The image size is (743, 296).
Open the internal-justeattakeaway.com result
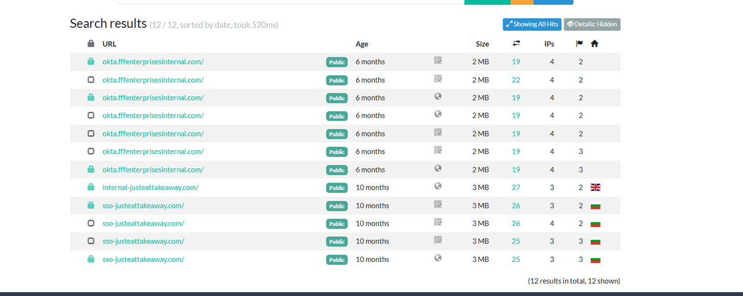click(x=150, y=187)
